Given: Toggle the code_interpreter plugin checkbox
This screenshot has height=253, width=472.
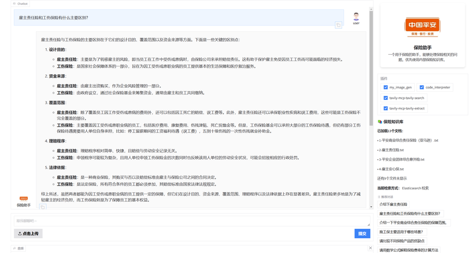Looking at the screenshot, I should point(422,87).
